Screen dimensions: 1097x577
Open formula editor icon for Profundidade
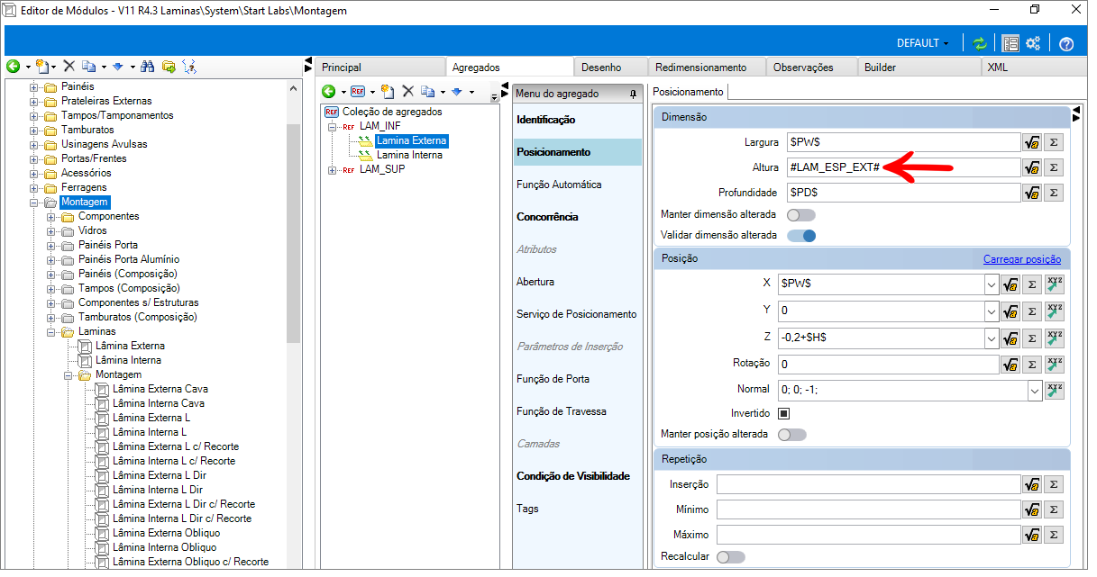(1033, 193)
